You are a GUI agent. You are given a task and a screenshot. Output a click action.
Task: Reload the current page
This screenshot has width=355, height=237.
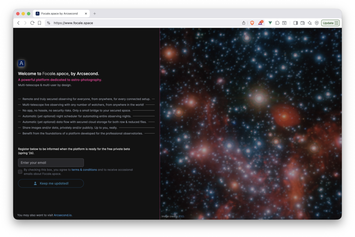click(32, 23)
